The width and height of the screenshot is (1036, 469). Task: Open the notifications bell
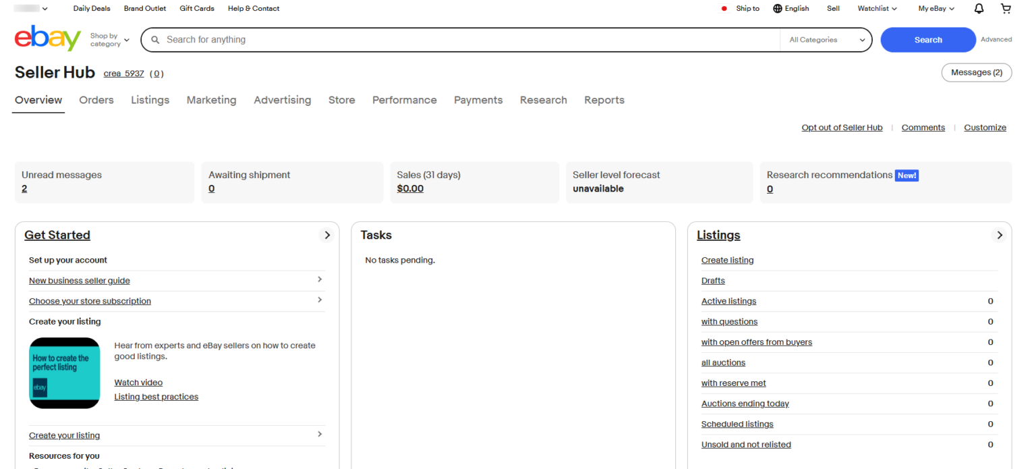click(x=979, y=9)
